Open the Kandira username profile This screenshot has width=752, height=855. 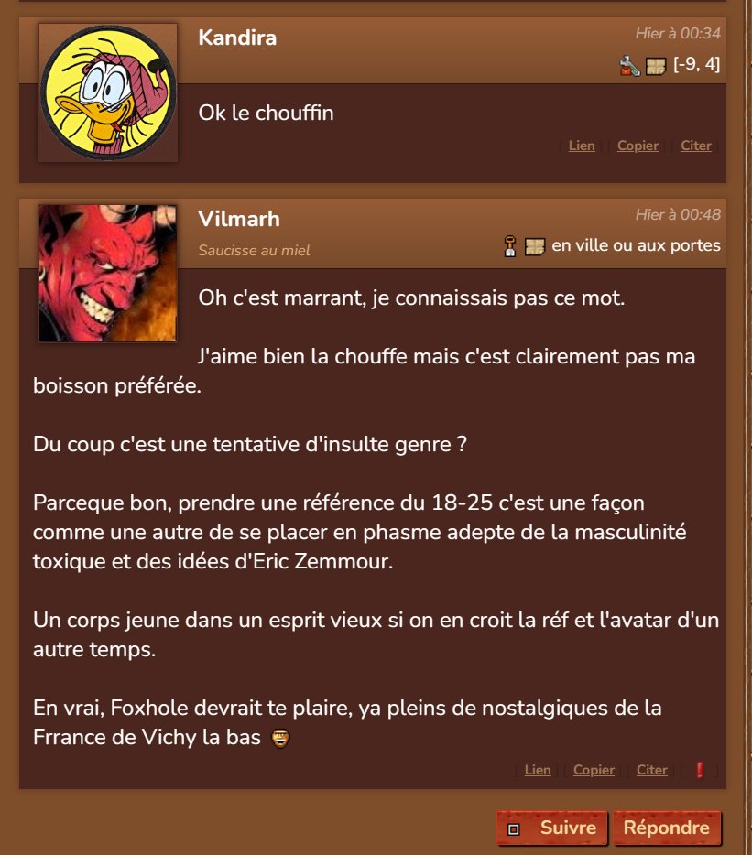coord(237,38)
